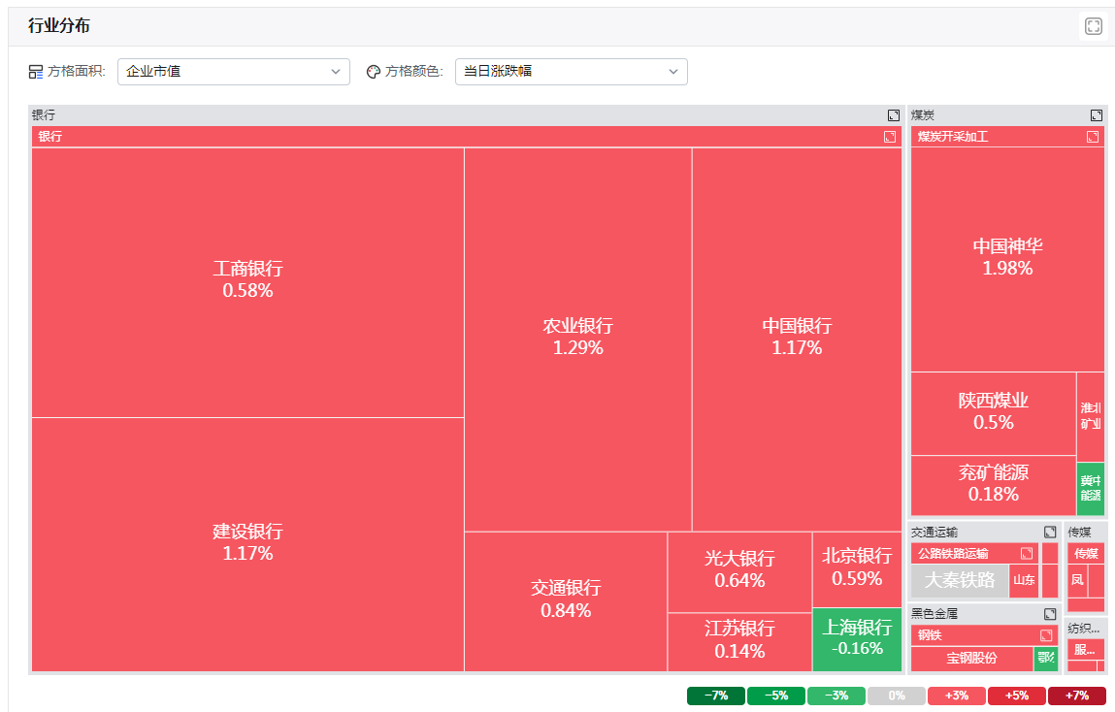The width and height of the screenshot is (1115, 712).
Task: Click the 当日涨跌幅 dropdown chevron arrow
Action: point(673,72)
